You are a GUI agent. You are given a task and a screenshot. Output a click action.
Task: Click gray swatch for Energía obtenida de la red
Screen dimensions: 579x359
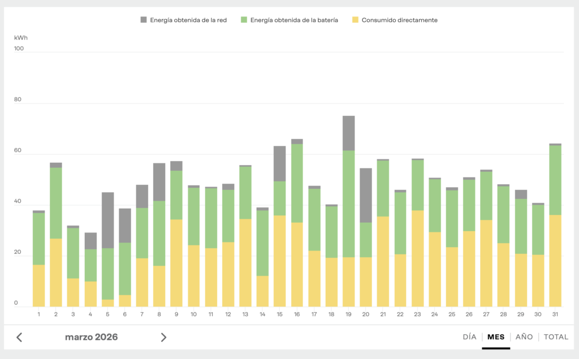144,20
